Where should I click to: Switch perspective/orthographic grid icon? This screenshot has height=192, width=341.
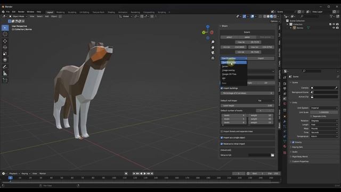point(213,58)
